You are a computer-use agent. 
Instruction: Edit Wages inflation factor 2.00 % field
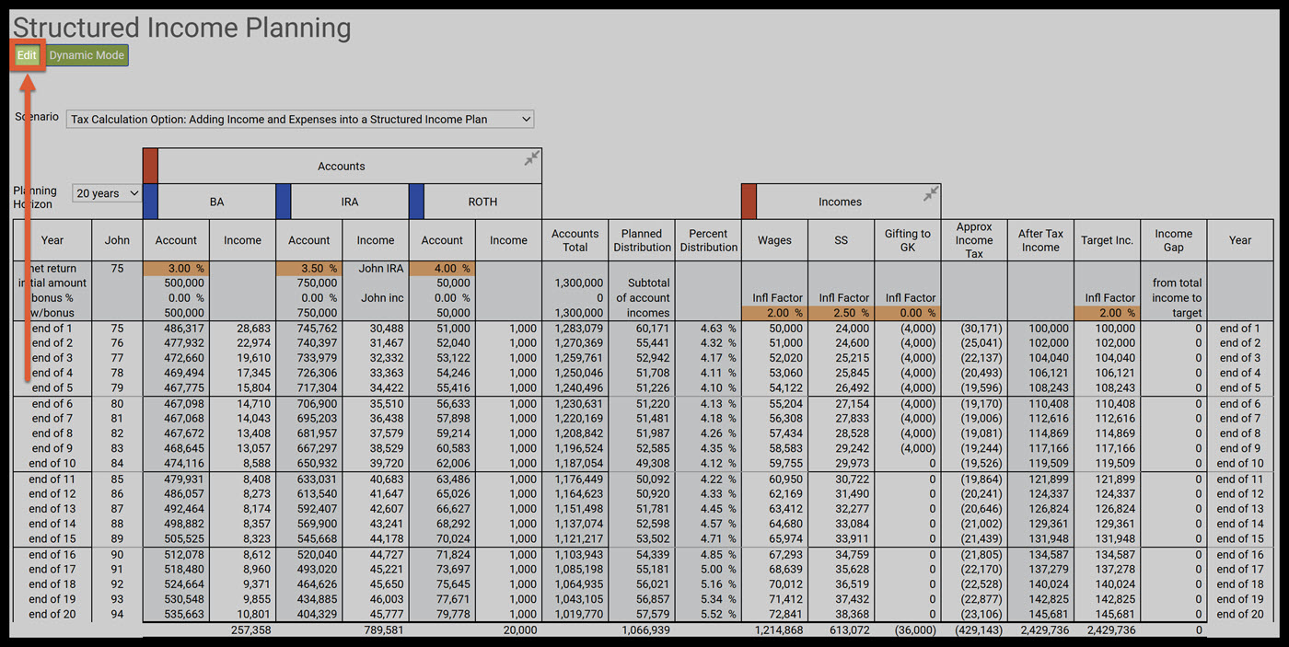[x=774, y=313]
